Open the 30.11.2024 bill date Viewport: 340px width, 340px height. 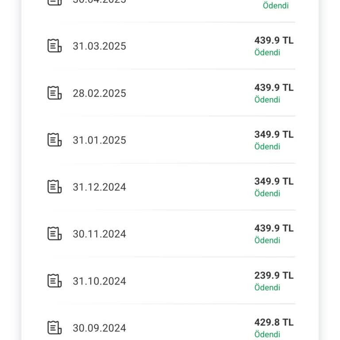click(99, 234)
